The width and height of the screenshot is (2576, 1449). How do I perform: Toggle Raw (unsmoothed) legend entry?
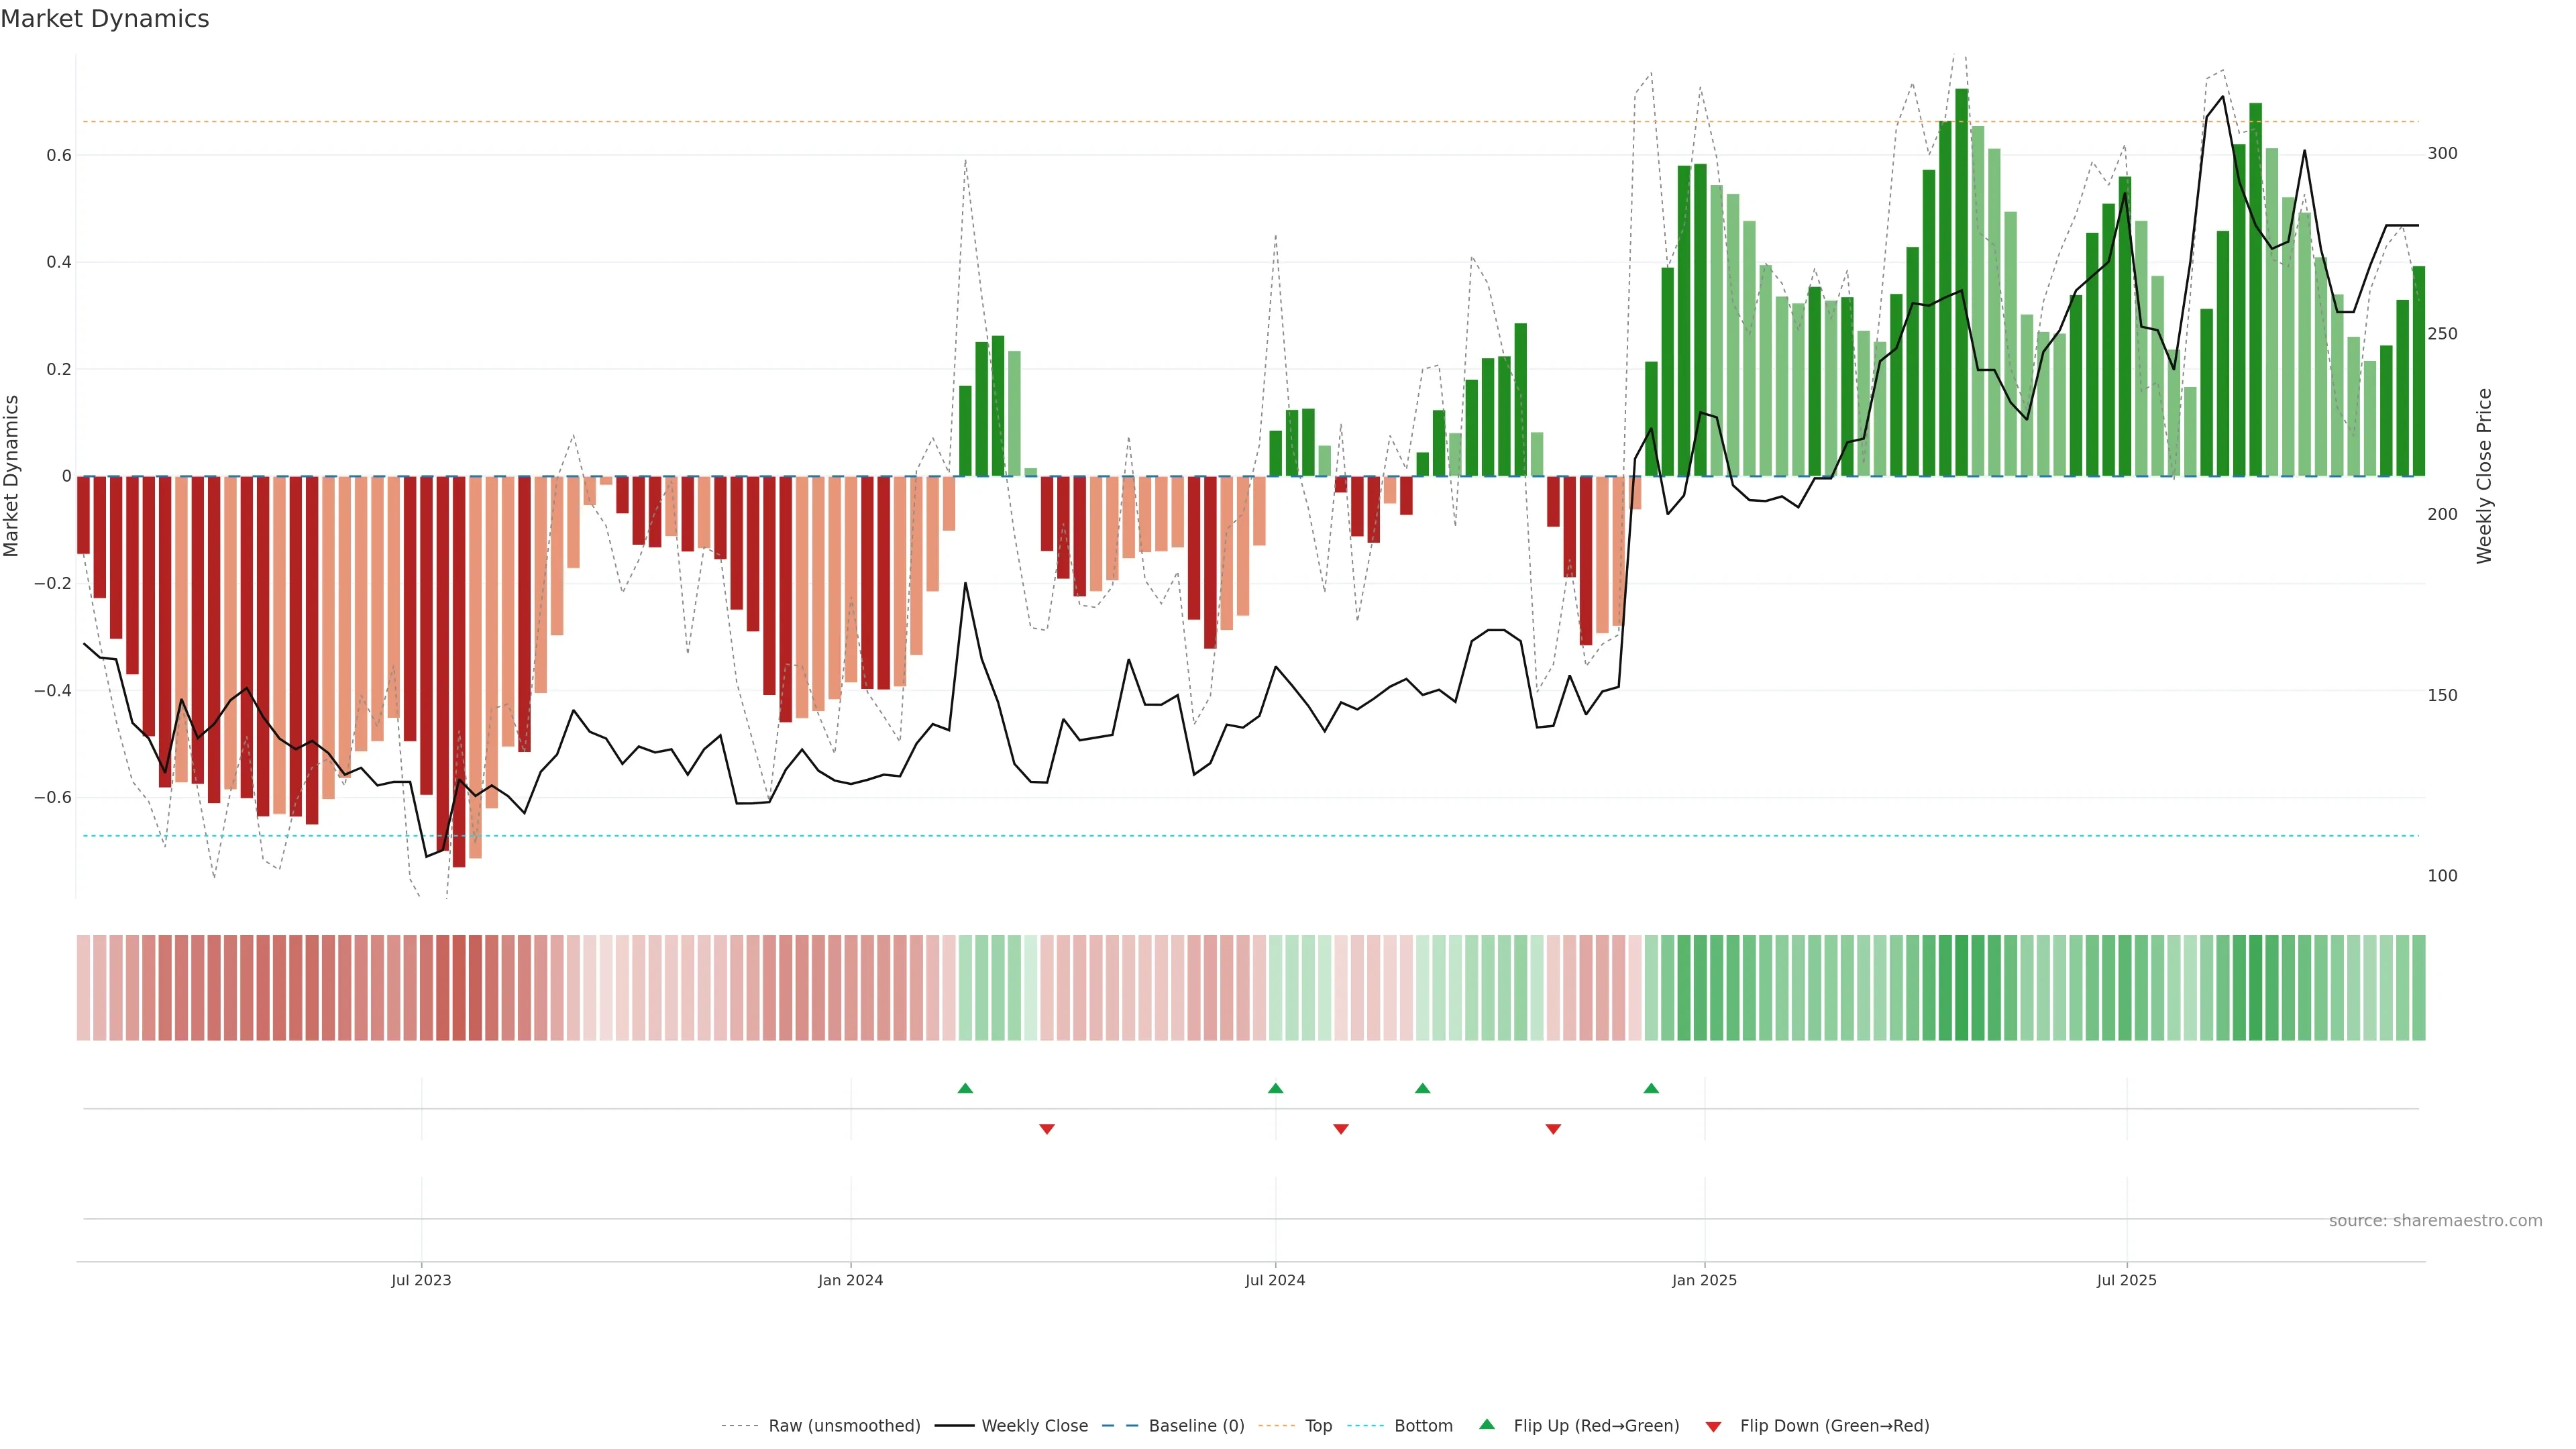[x=844, y=1426]
